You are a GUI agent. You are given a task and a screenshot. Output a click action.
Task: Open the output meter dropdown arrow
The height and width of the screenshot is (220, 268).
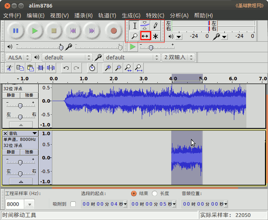pos(179,37)
